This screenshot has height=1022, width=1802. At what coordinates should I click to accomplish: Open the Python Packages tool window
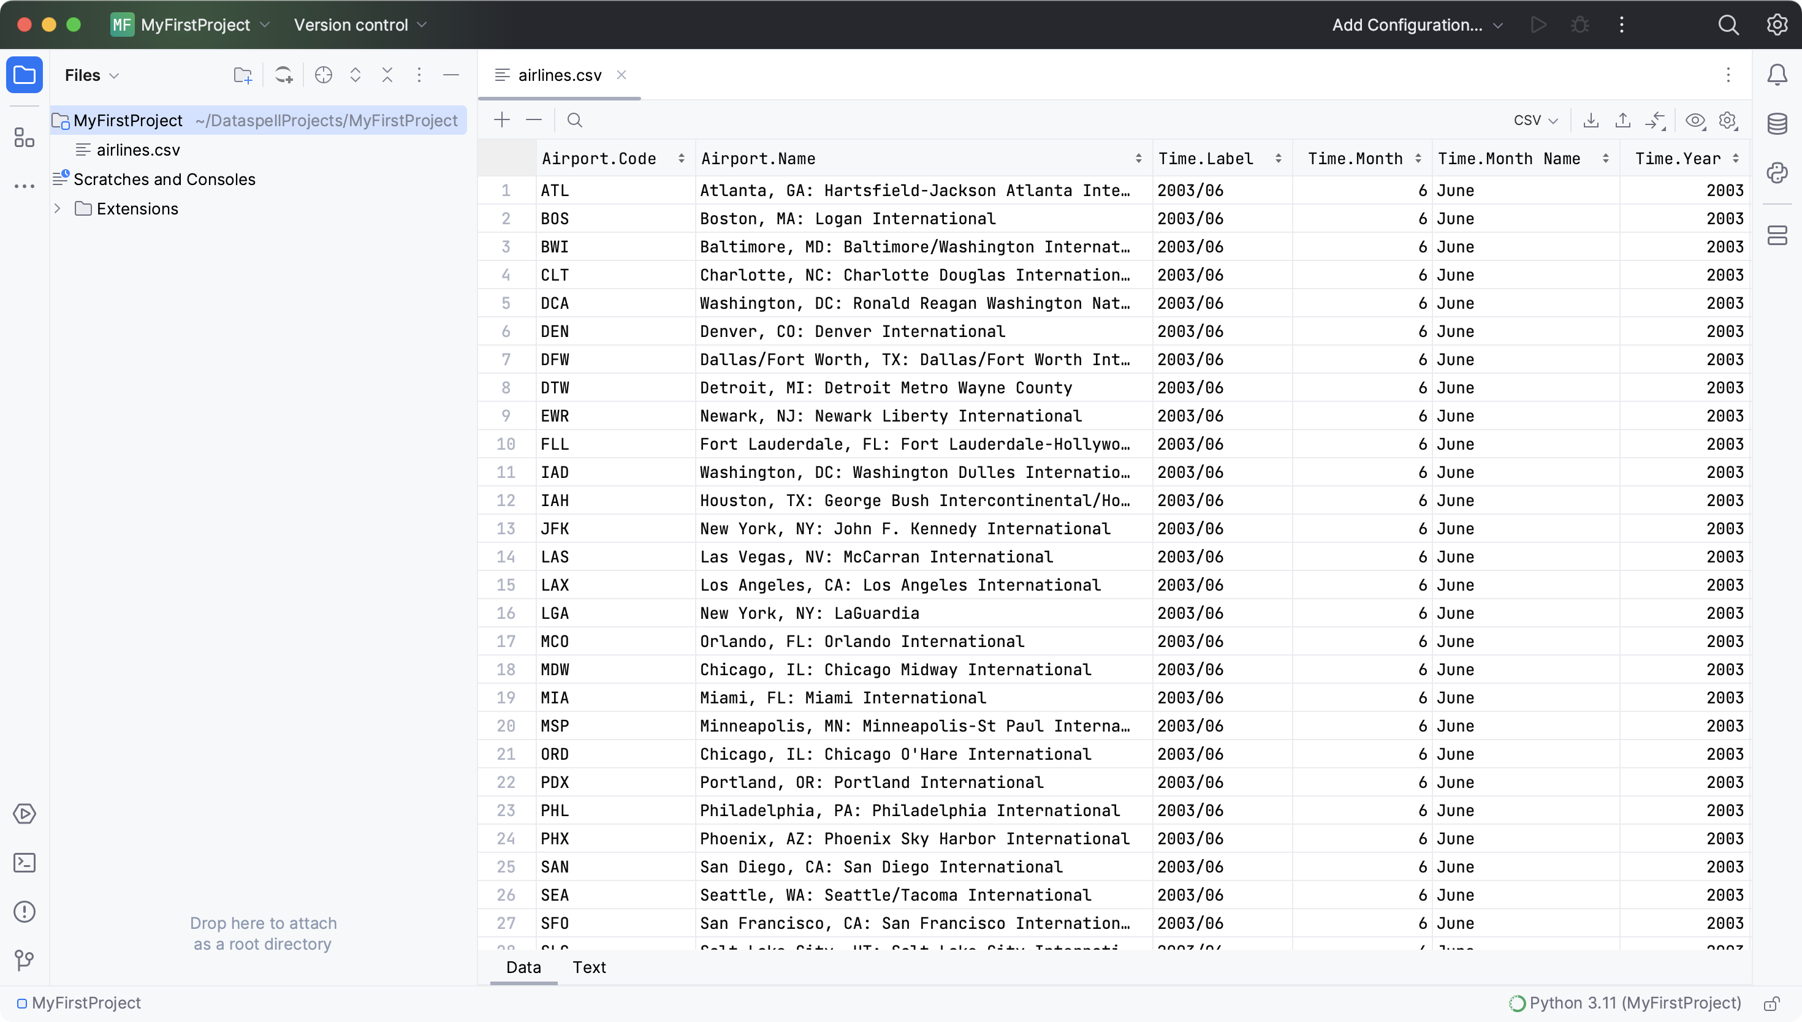(1777, 173)
